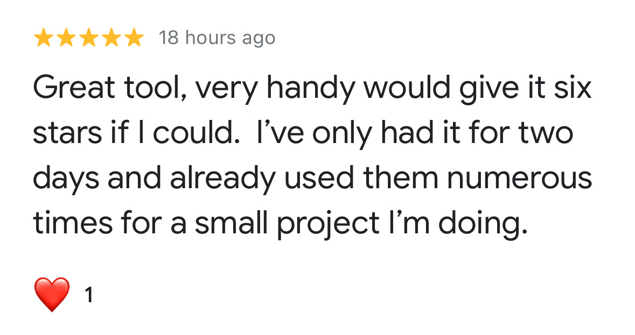
Task: Like the review with the red heart
Action: pyautogui.click(x=52, y=294)
